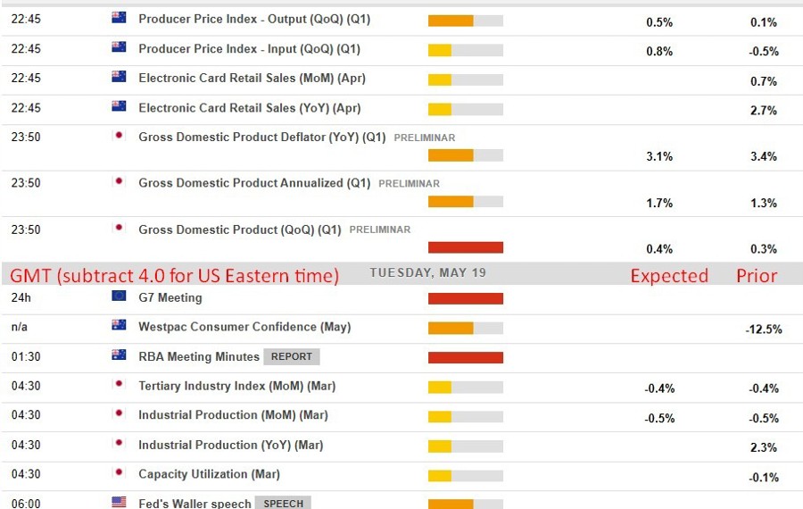Open Industrial Production (YoY) (Mar) event

231,445
